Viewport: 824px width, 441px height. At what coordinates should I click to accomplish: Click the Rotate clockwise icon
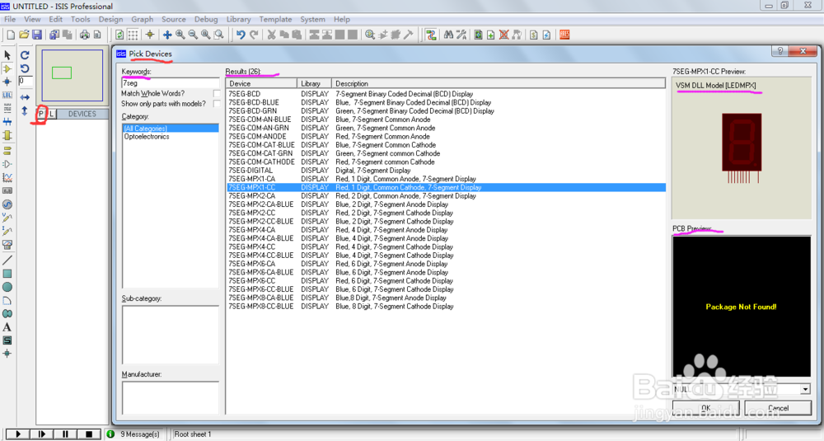coord(25,55)
